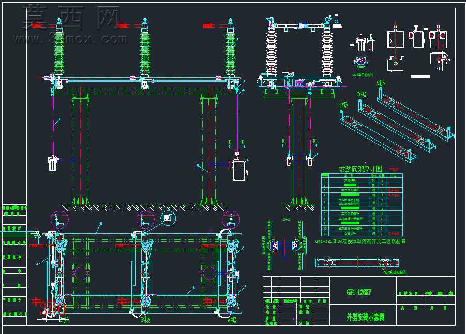Select the A极 label on the isometric base frame
Viewport: 466px width, 334px height.
tap(381, 84)
